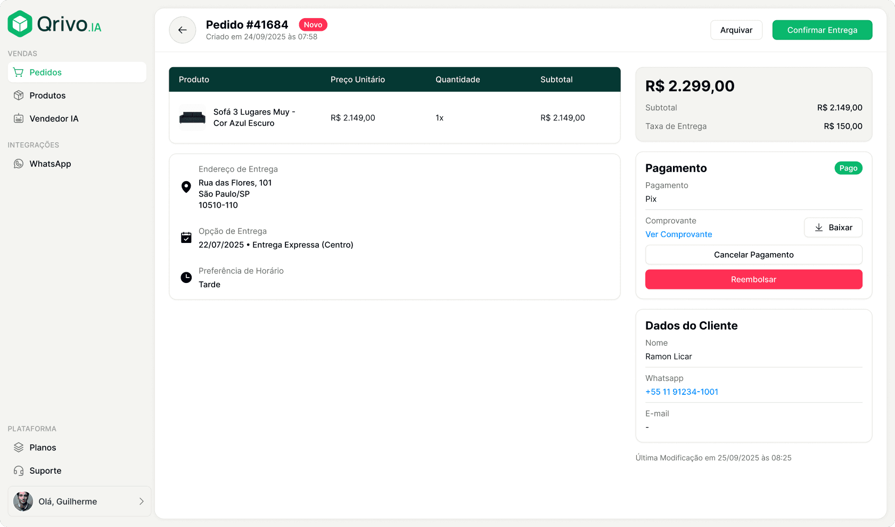Select the Pedidos shopping cart icon
Viewport: 895px width, 527px height.
(x=19, y=72)
